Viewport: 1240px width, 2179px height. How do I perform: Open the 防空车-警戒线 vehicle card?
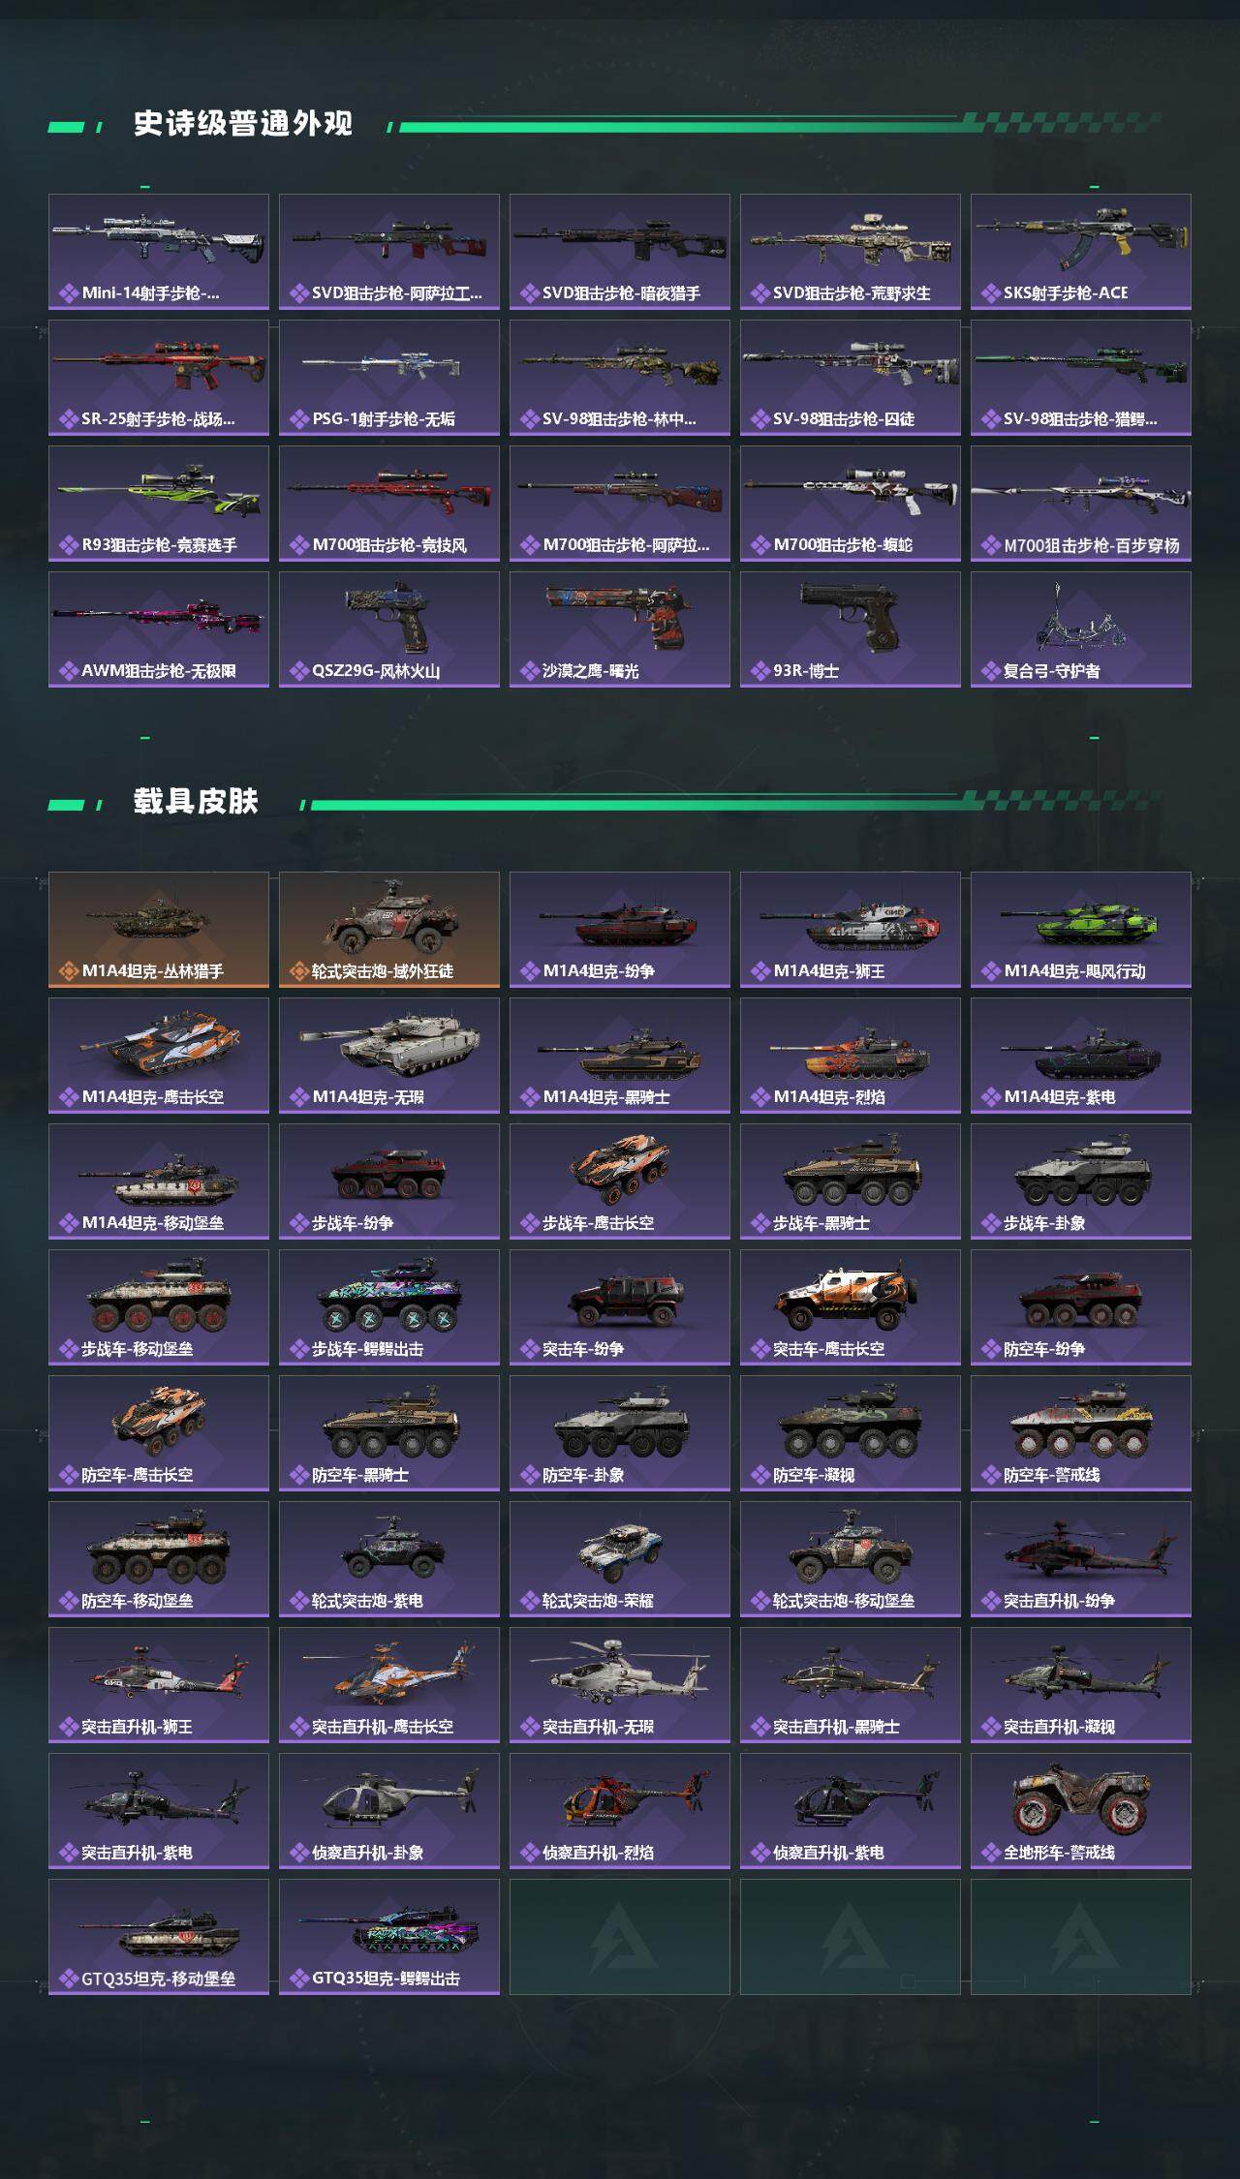click(x=1081, y=1433)
